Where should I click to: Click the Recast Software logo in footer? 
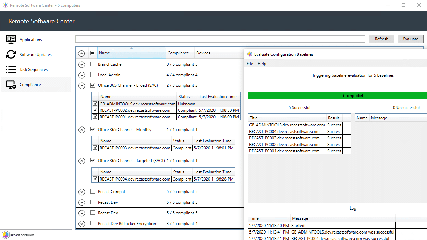19,235
